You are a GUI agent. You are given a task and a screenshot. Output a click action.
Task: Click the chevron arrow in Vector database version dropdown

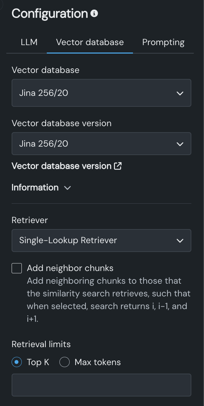(180, 144)
